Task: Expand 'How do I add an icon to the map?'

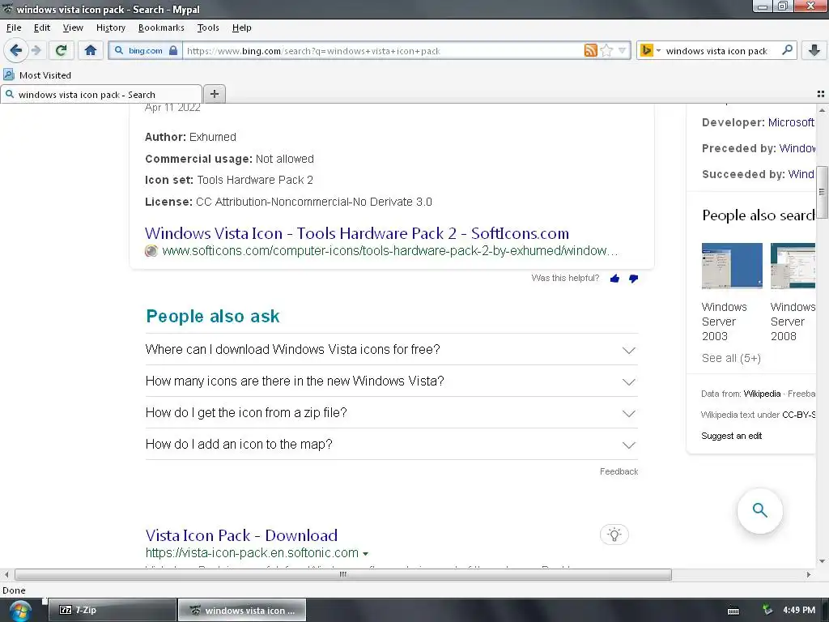Action: coord(392,445)
